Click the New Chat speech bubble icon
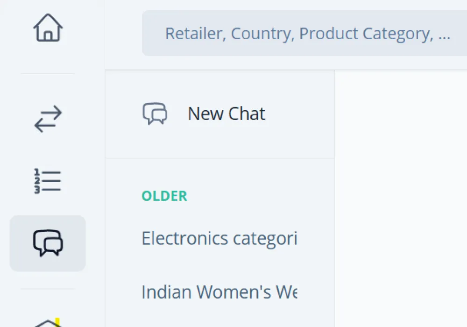The image size is (467, 327). point(155,114)
